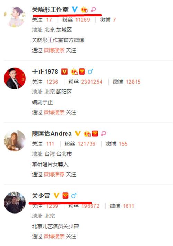Screen dimensions: 173x246
Task: Open the 关晓彤工作室 username link
Action: (50, 10)
